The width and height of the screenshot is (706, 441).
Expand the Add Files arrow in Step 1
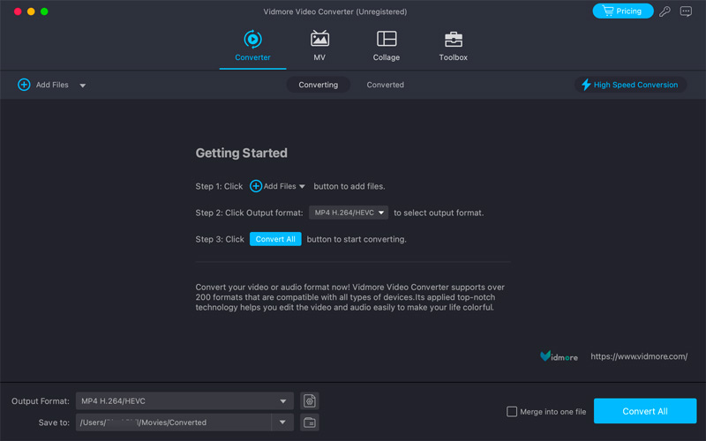[x=302, y=186]
